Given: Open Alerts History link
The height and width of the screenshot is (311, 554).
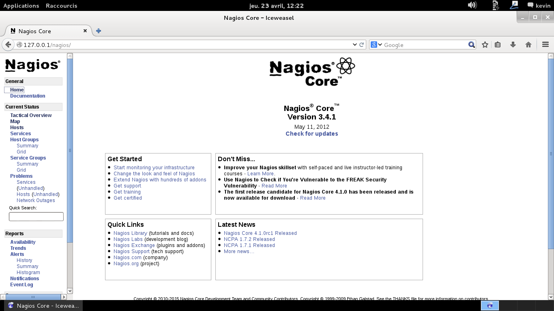Looking at the screenshot, I should pos(24,260).
